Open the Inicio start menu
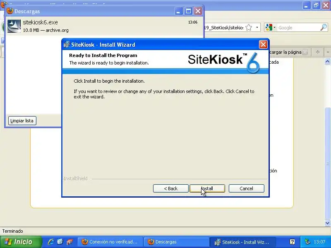 [21, 242]
